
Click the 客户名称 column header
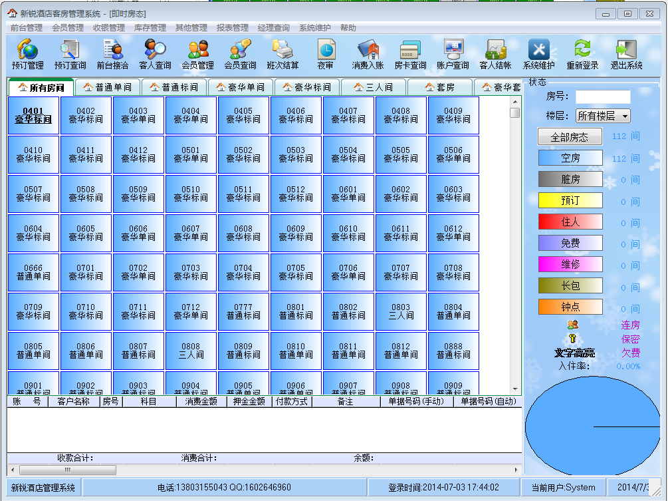tap(74, 402)
